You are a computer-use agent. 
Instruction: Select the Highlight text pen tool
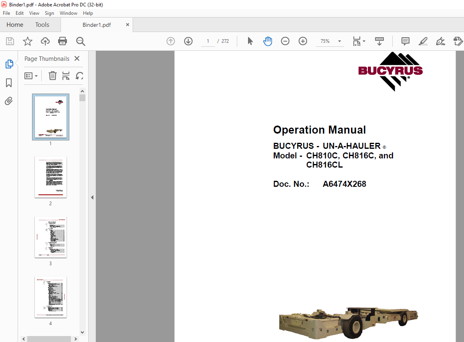click(x=423, y=41)
